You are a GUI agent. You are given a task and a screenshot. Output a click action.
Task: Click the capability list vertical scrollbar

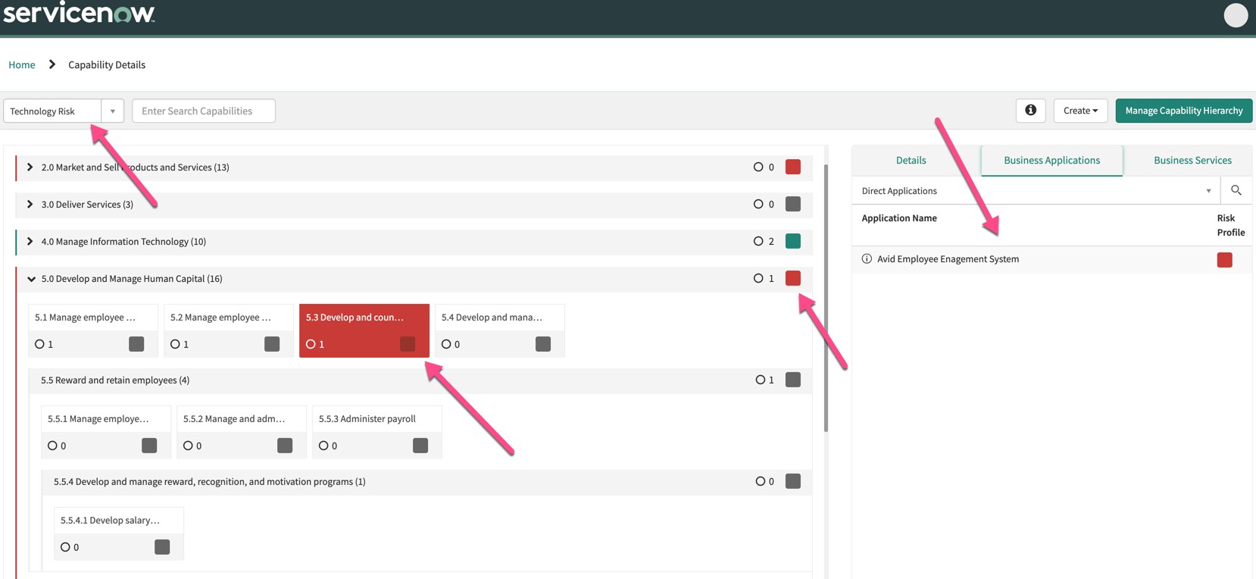826,298
